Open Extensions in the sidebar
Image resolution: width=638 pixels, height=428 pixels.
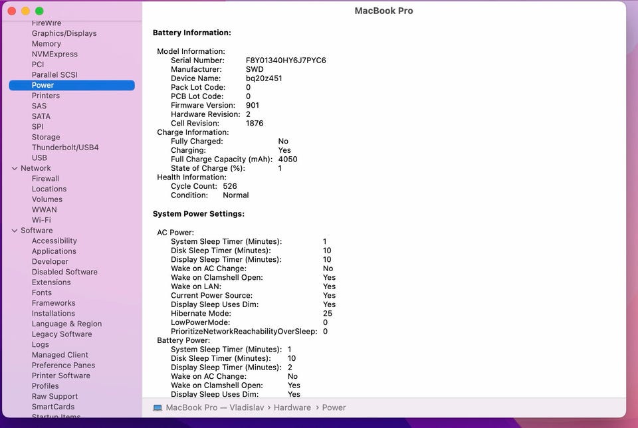click(51, 282)
